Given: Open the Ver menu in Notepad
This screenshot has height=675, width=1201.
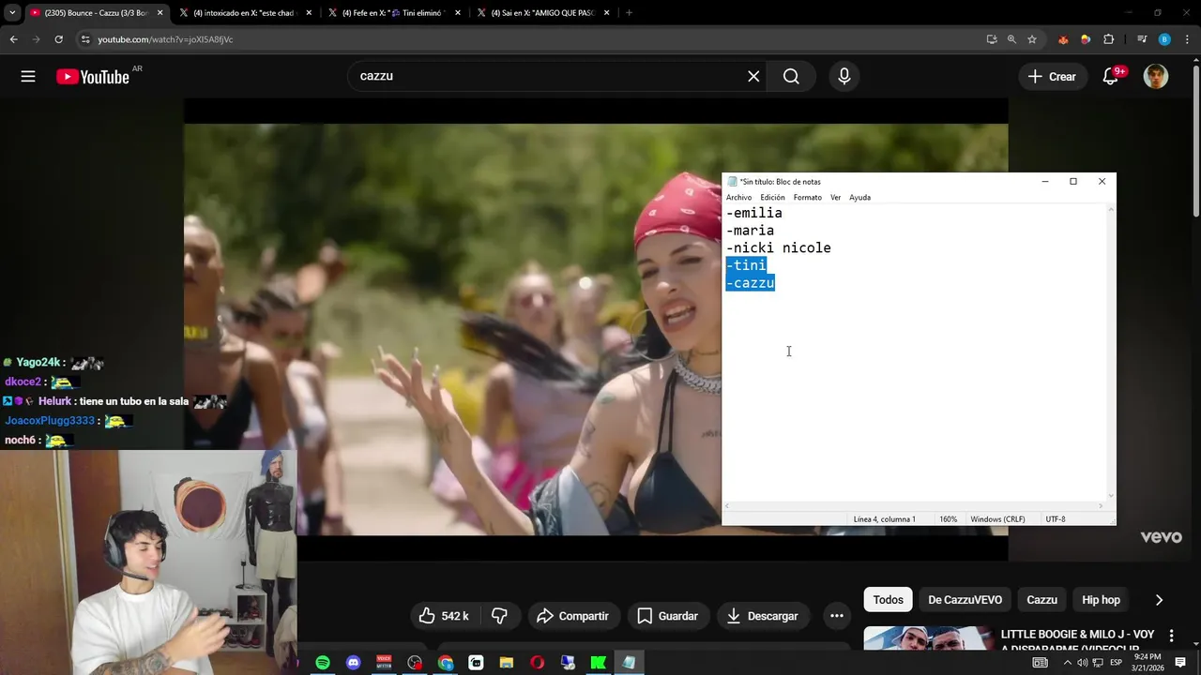Looking at the screenshot, I should (835, 197).
